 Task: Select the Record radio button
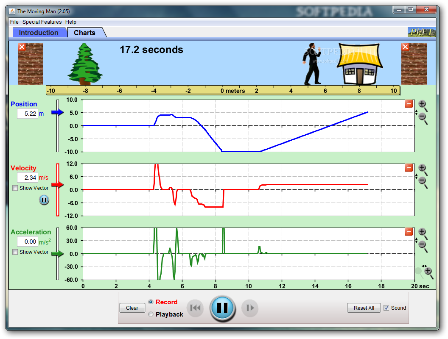coord(151,302)
